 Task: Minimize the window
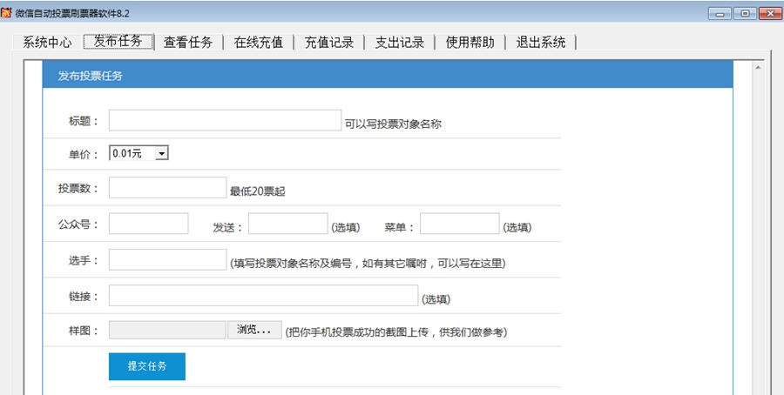coord(720,13)
